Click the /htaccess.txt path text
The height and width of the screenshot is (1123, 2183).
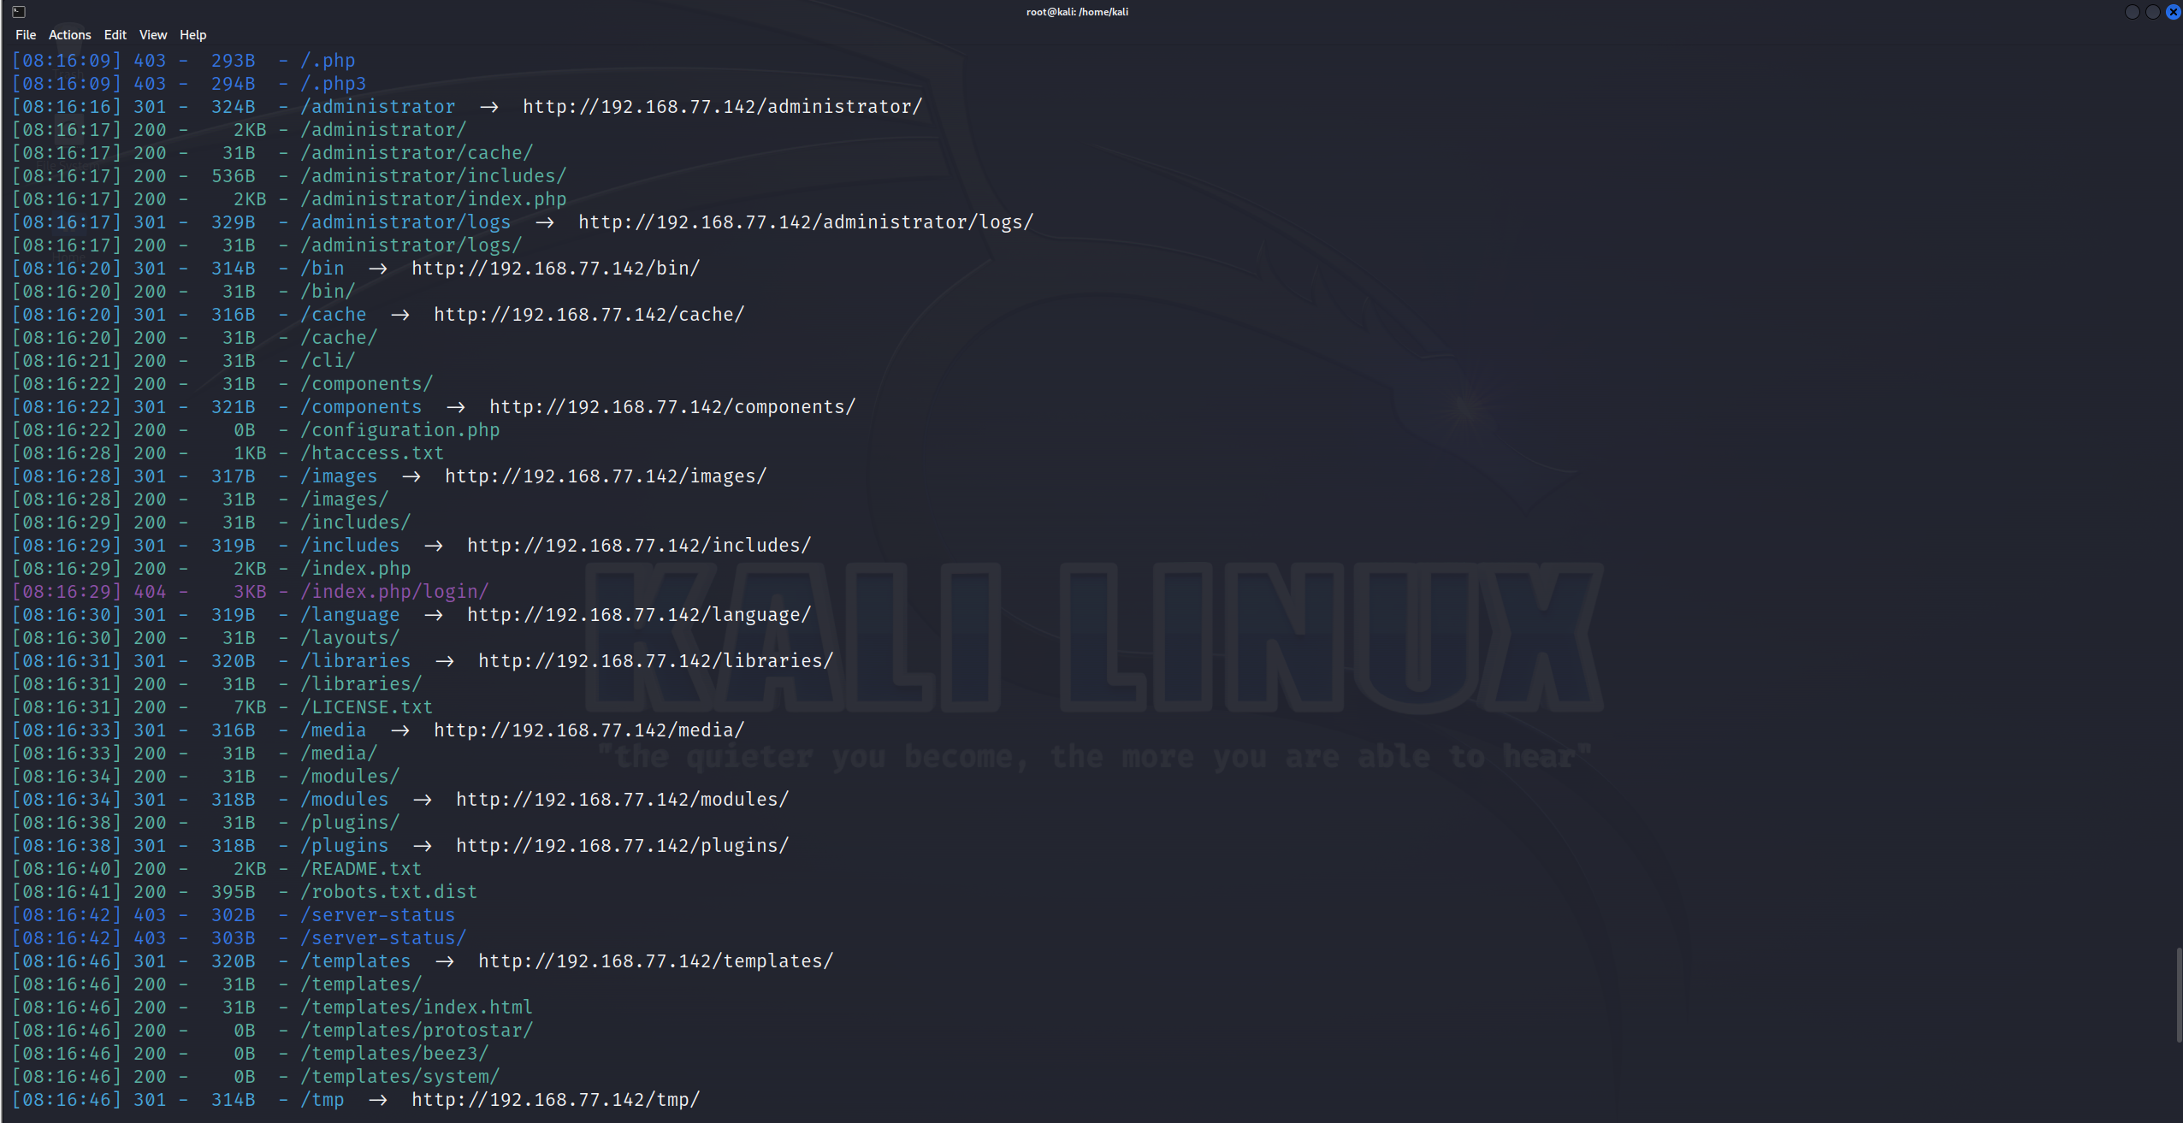pos(372,453)
